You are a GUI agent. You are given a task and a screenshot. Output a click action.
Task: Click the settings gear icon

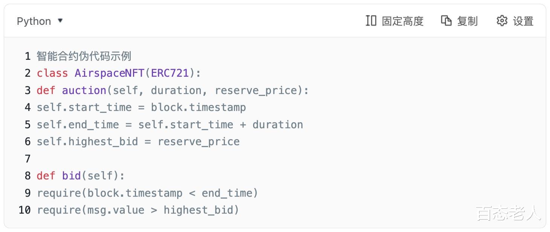pos(502,21)
